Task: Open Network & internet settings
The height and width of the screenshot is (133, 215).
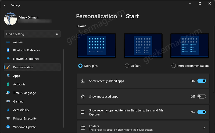Action: pyautogui.click(x=32, y=59)
